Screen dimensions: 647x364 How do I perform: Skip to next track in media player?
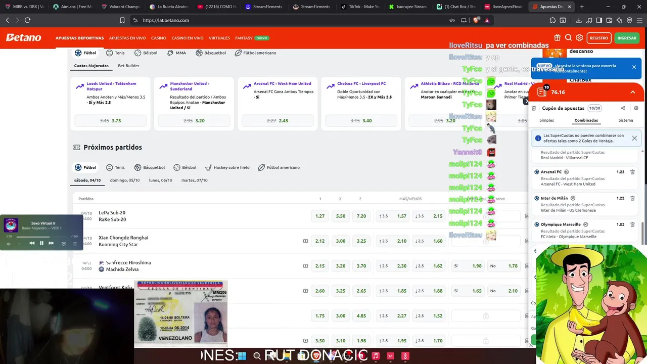(51, 243)
